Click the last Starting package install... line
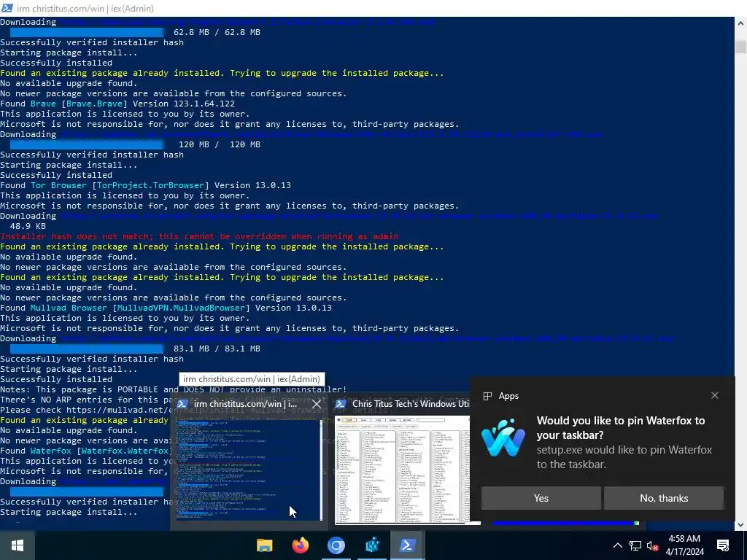Screen dimensions: 747x560 69,512
